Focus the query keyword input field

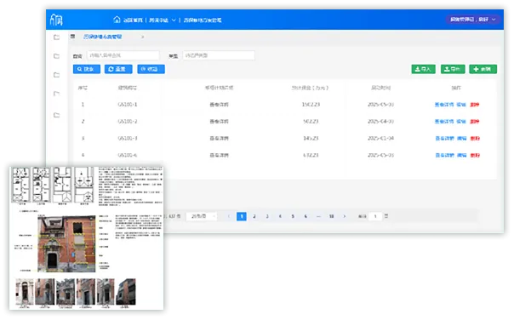click(x=123, y=55)
